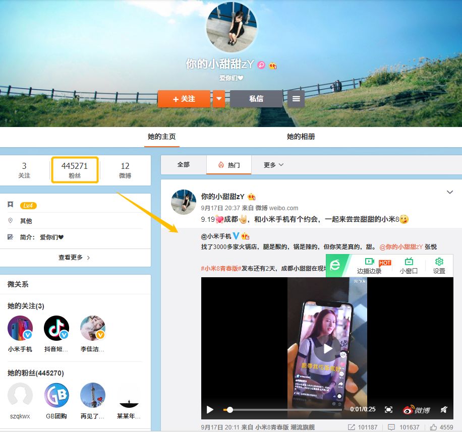
Task: Click the play button in video control bar
Action: click(210, 410)
